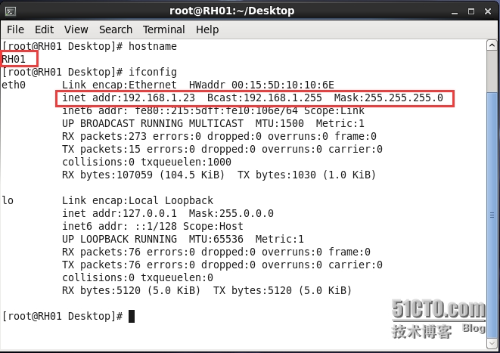Click Link encap:Local Loopback text
500x353 pixels.
[x=138, y=200]
